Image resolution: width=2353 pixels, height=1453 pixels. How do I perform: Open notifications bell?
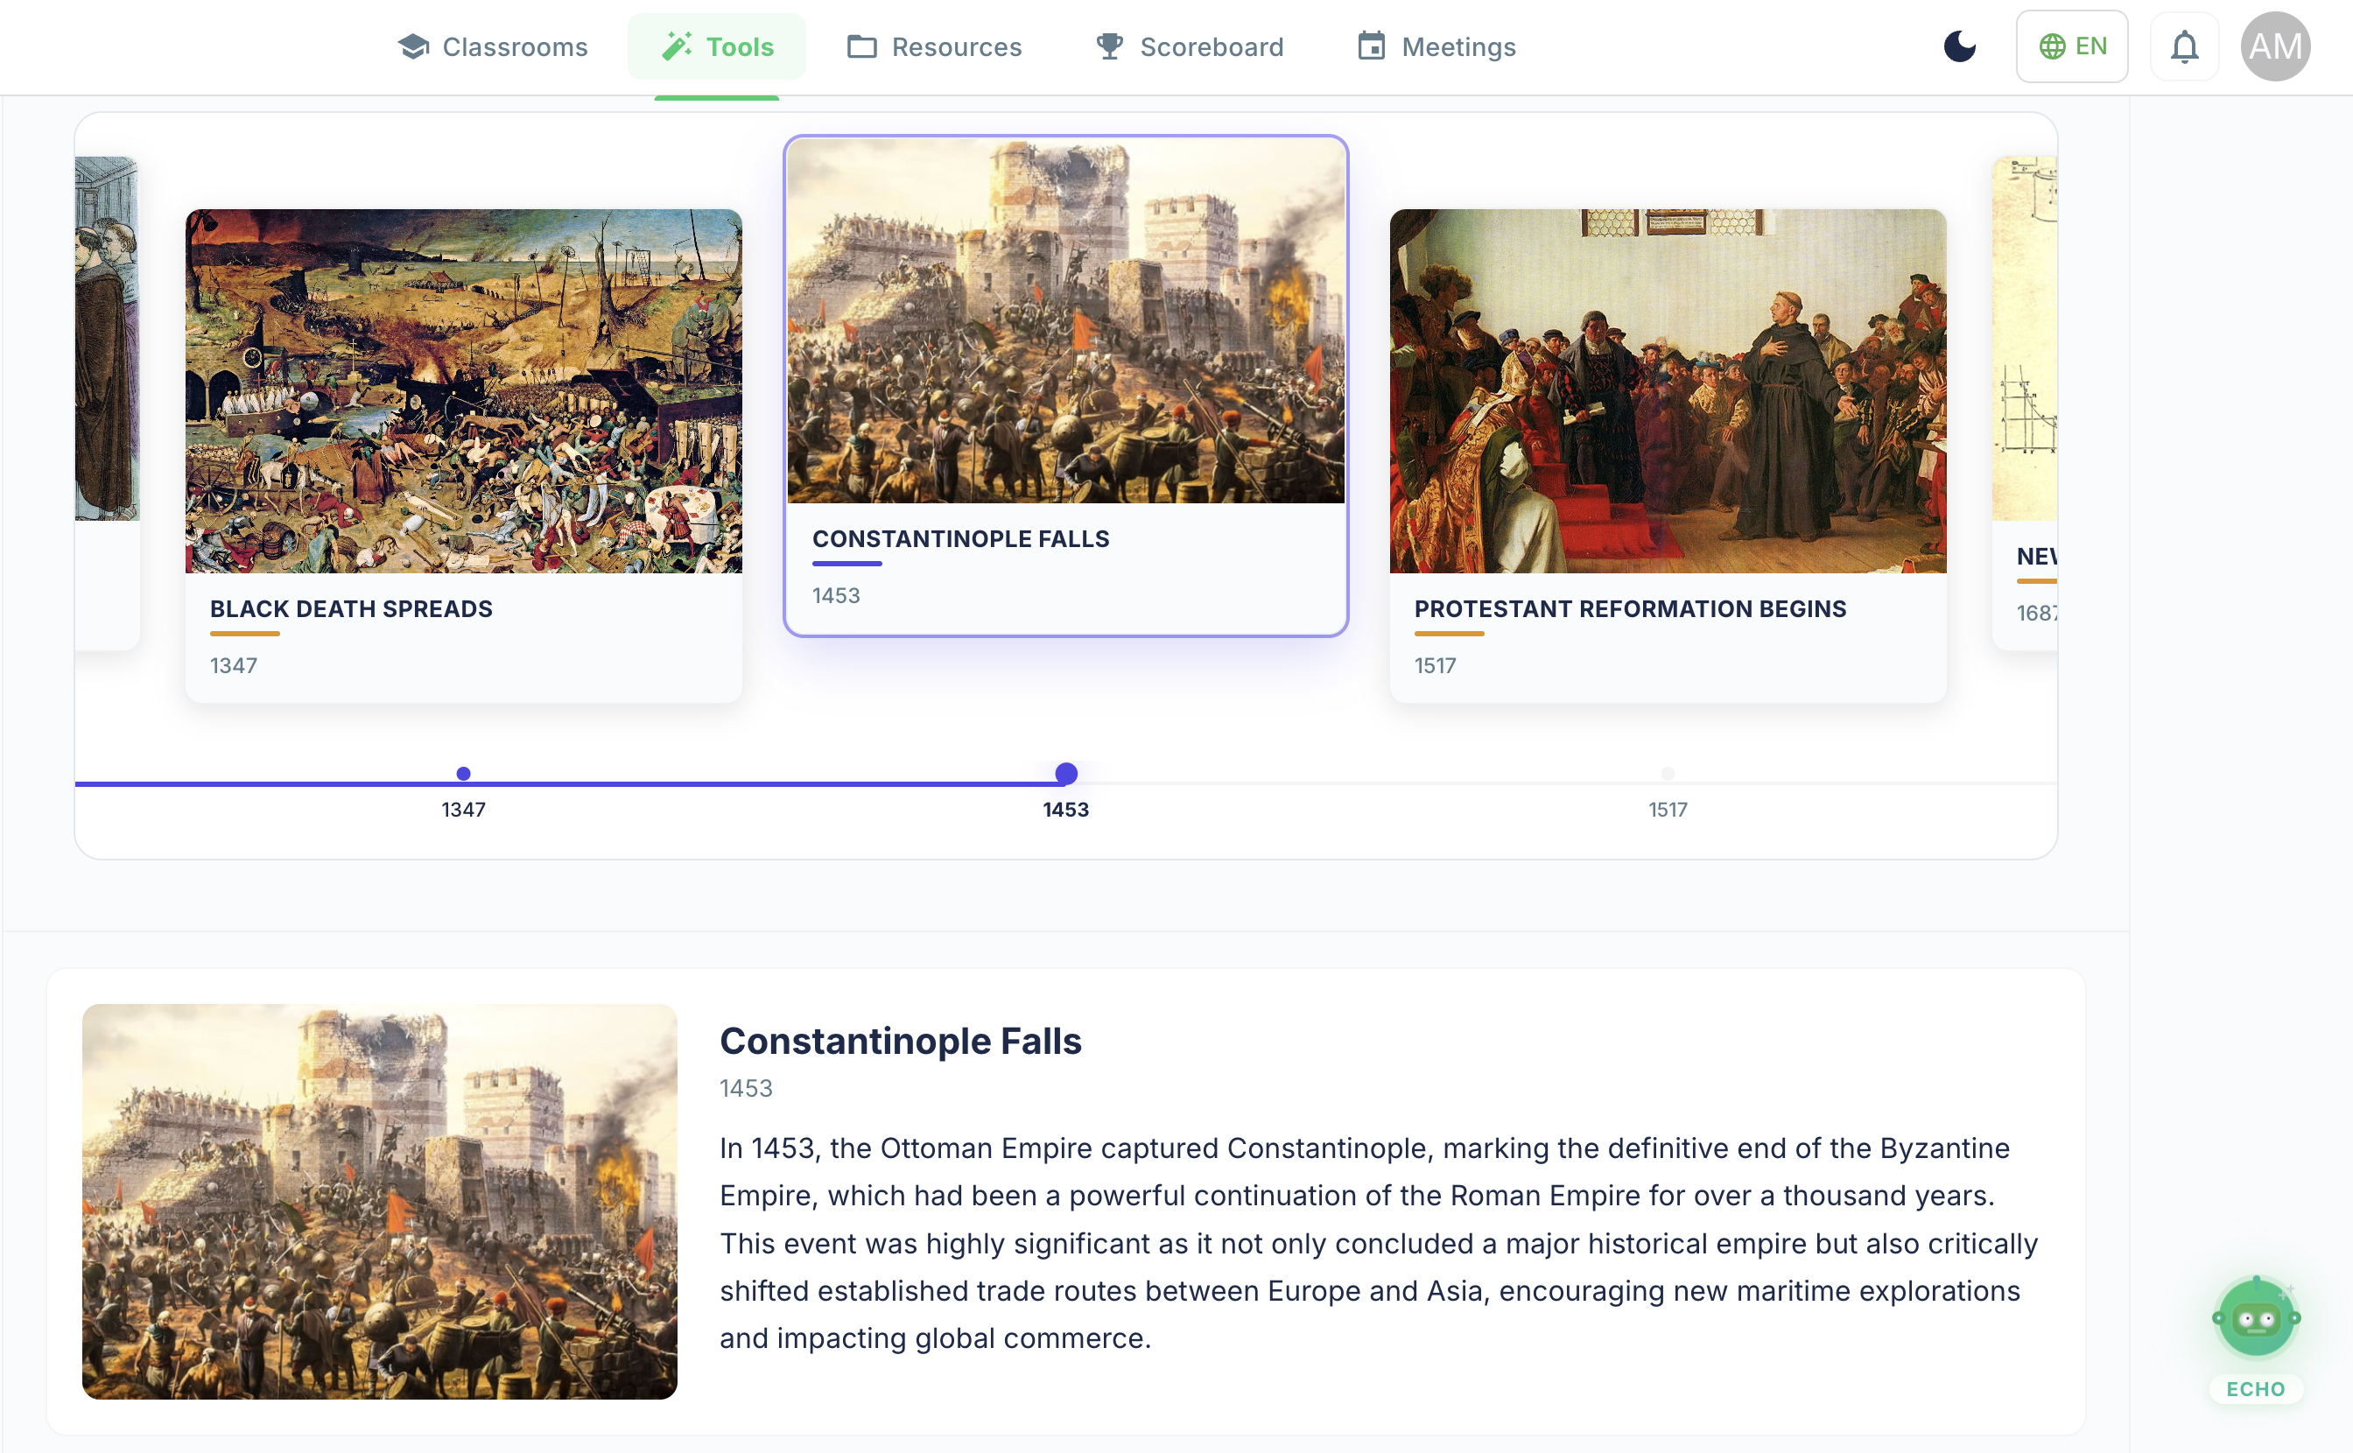(2184, 46)
